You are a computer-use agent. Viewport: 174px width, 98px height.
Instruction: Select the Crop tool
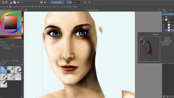(x=36, y=7)
